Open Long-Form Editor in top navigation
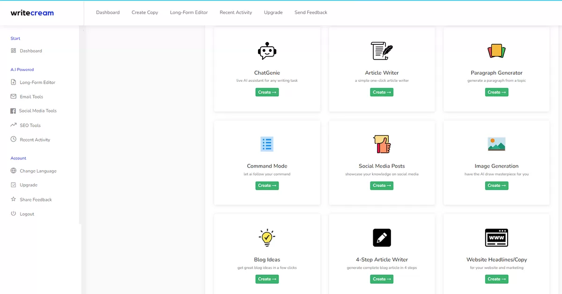 click(189, 13)
